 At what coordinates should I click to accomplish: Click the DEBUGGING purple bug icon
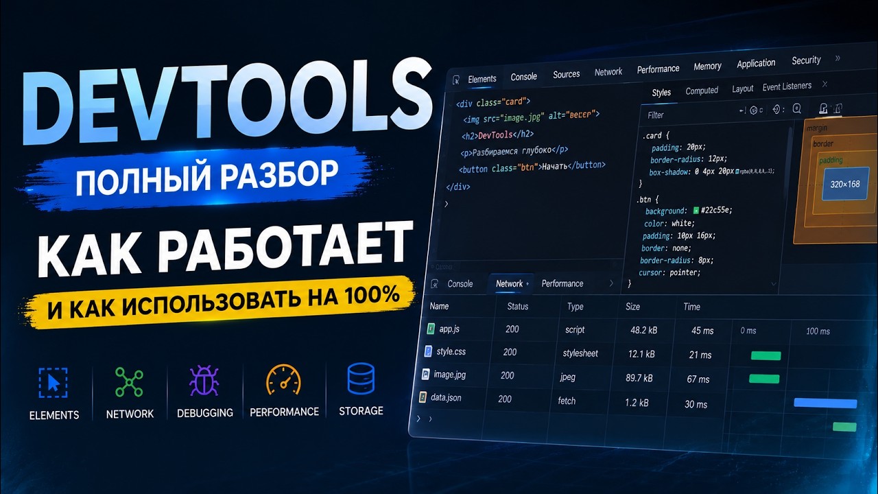pyautogui.click(x=204, y=381)
